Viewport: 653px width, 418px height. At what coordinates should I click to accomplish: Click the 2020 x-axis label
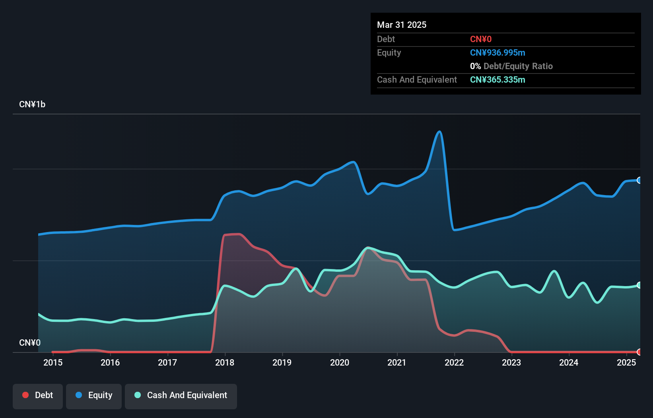[340, 362]
